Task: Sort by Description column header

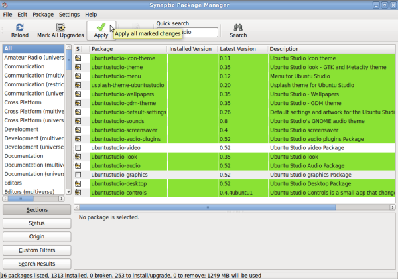Action: pos(331,49)
